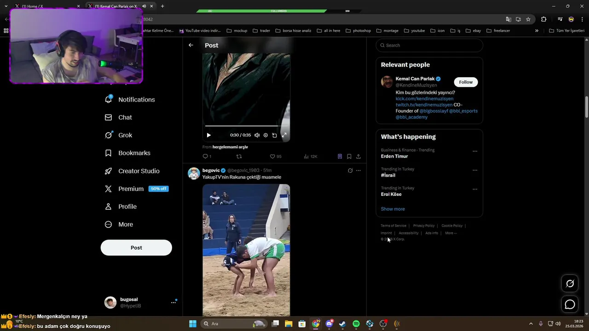This screenshot has width=589, height=331.
Task: Open twitch.tv/kendinemuzisyen link
Action: tap(424, 105)
